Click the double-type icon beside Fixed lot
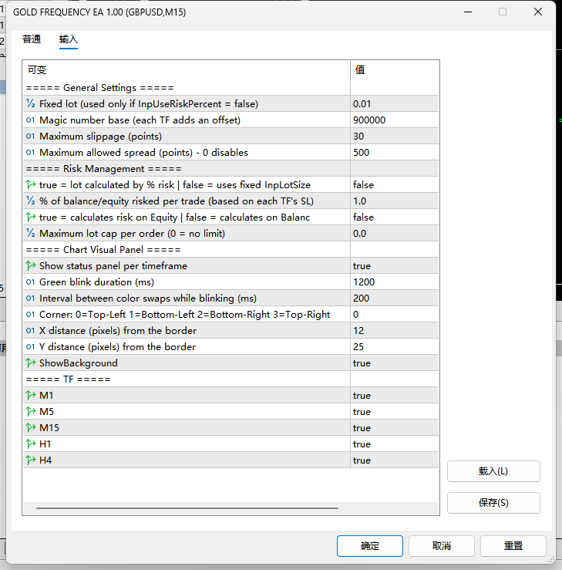 [31, 103]
